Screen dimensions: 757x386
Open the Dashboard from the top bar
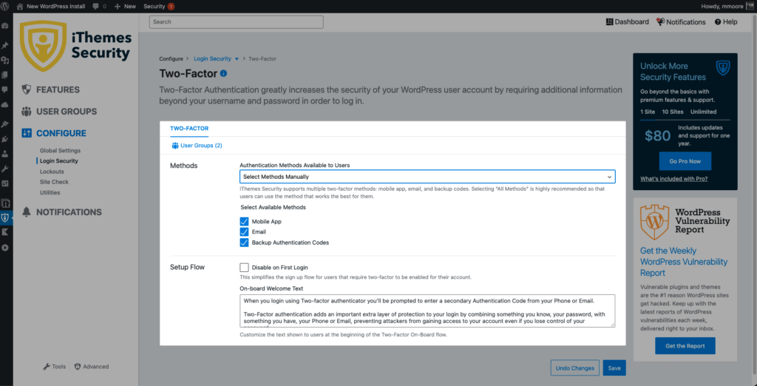(x=627, y=22)
